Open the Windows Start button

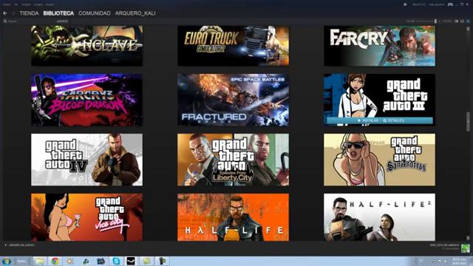coord(7,261)
